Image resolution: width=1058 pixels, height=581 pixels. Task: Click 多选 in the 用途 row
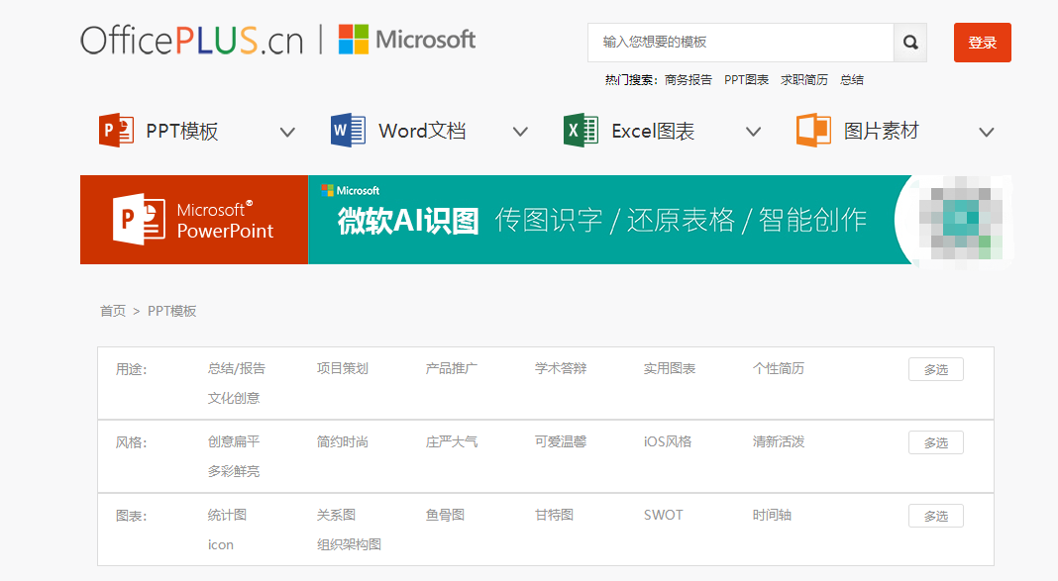click(x=936, y=369)
